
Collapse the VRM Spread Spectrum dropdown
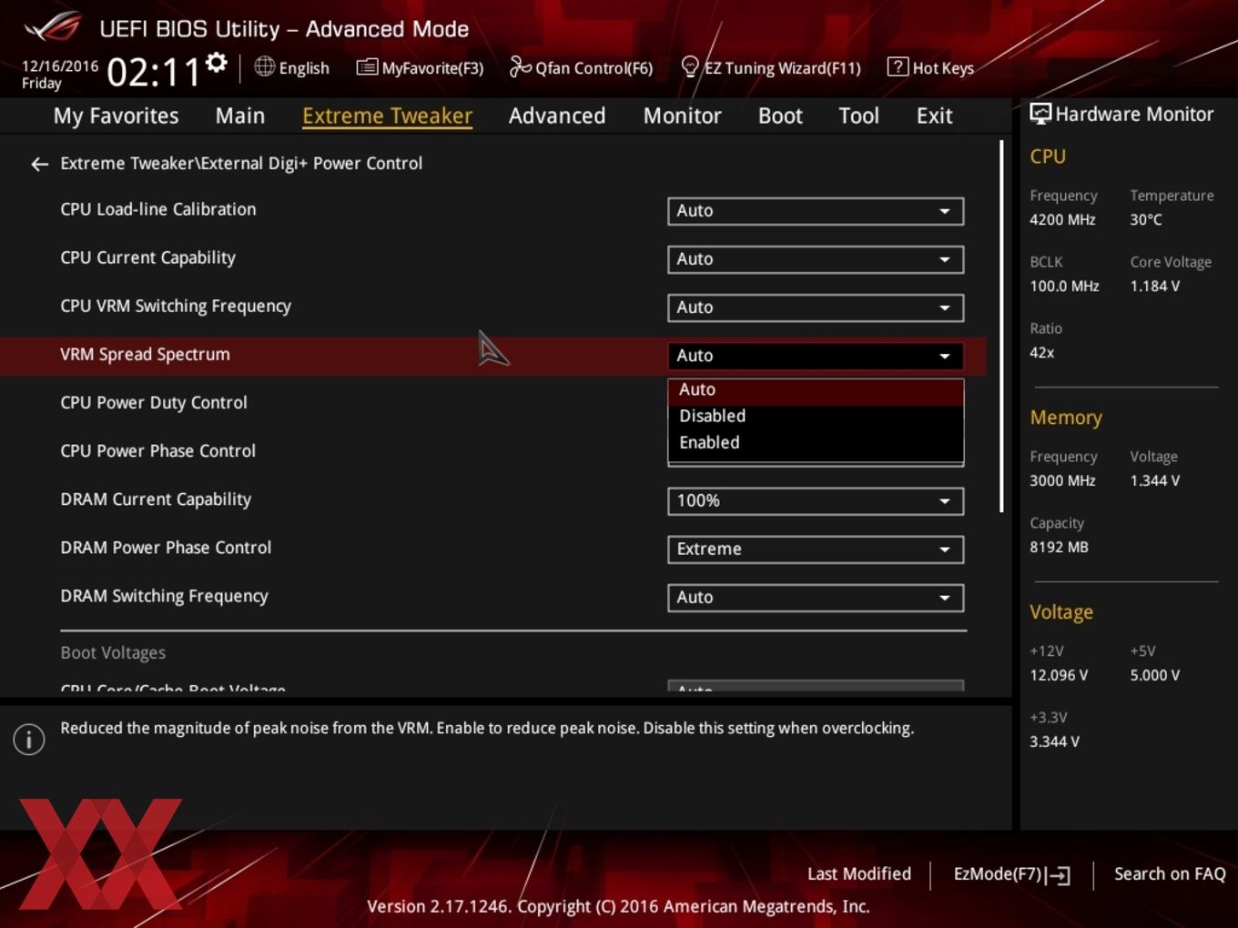(816, 356)
